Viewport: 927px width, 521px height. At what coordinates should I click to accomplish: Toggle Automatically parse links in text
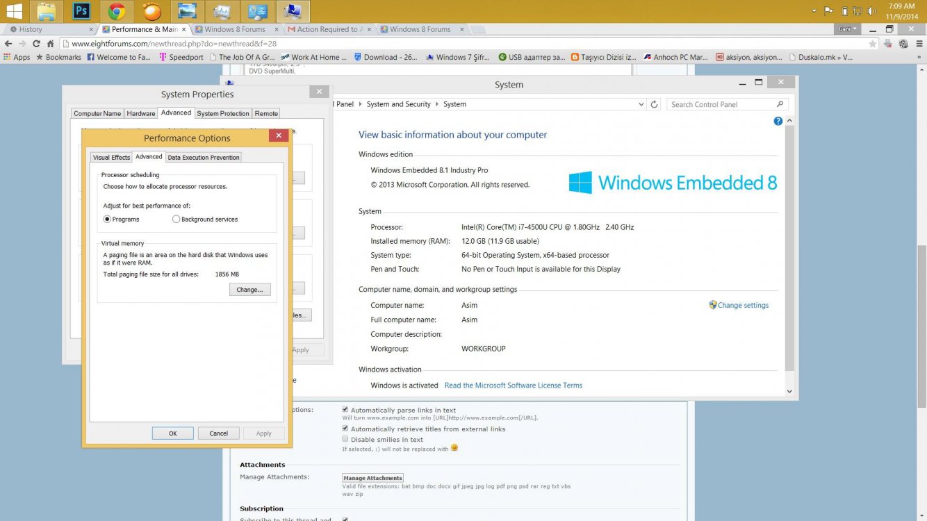pyautogui.click(x=345, y=410)
